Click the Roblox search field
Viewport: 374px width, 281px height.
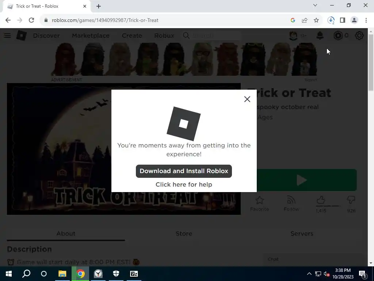[211, 35]
